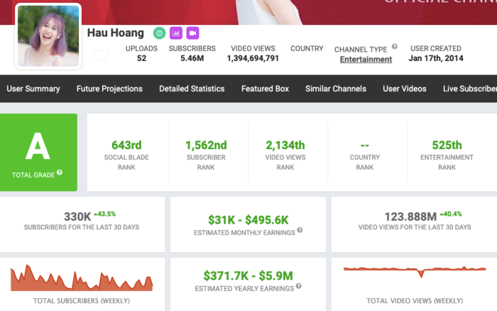Go to the Similar Channels tab
This screenshot has height=311, width=497.
(336, 89)
